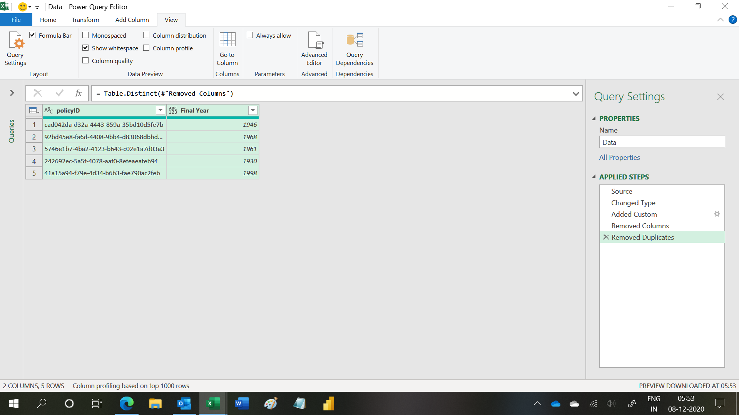Open Power BI from the taskbar
Image resolution: width=739 pixels, height=415 pixels.
[x=328, y=403]
